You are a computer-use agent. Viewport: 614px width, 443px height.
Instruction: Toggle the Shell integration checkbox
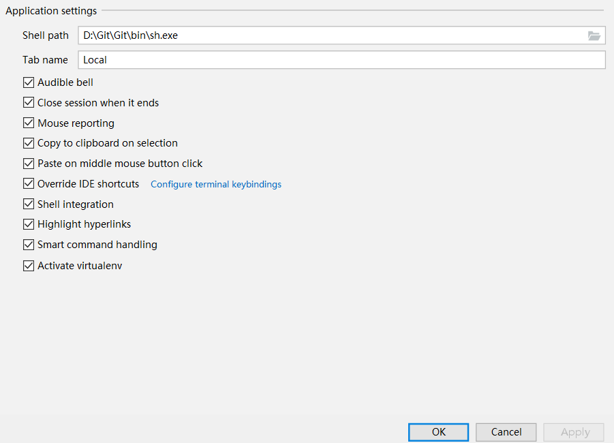[x=29, y=204]
